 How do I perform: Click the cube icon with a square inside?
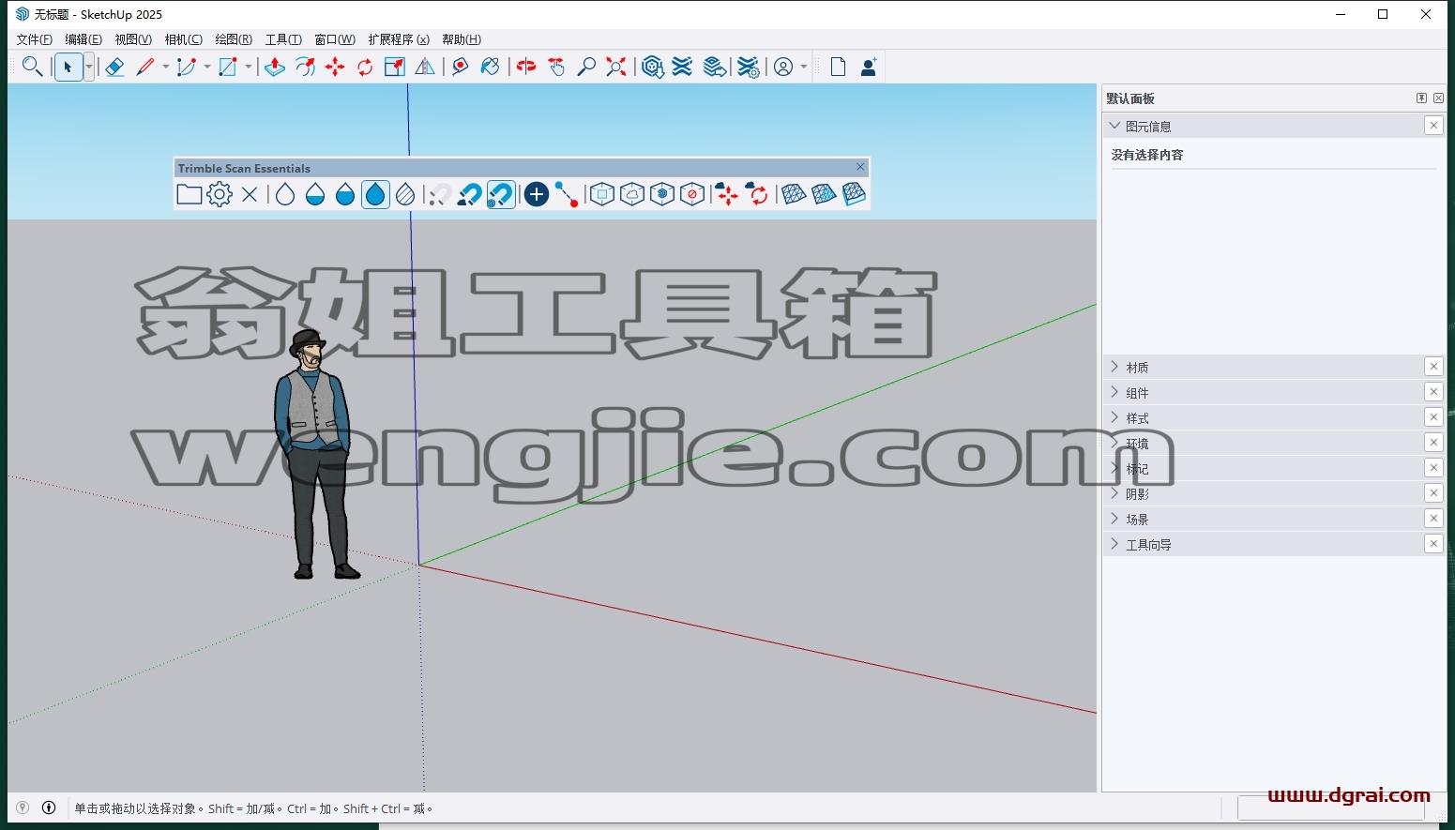pyautogui.click(x=602, y=194)
